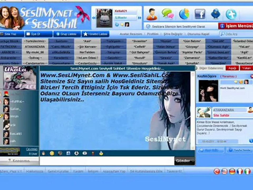Click the Sayfa Yenile button

click(x=240, y=150)
